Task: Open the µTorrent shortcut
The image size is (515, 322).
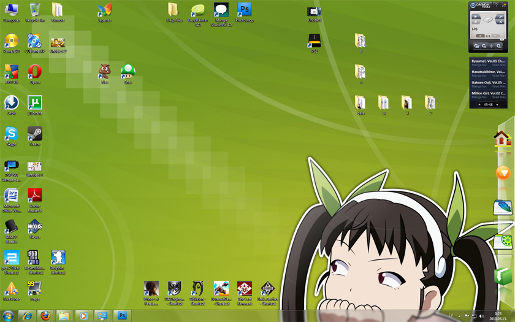Action: pos(35,105)
